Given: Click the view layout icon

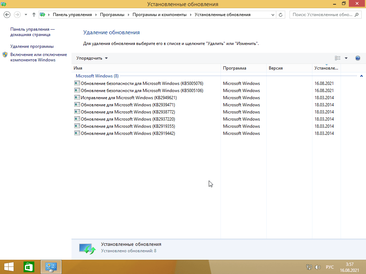Looking at the screenshot, I should [337, 58].
